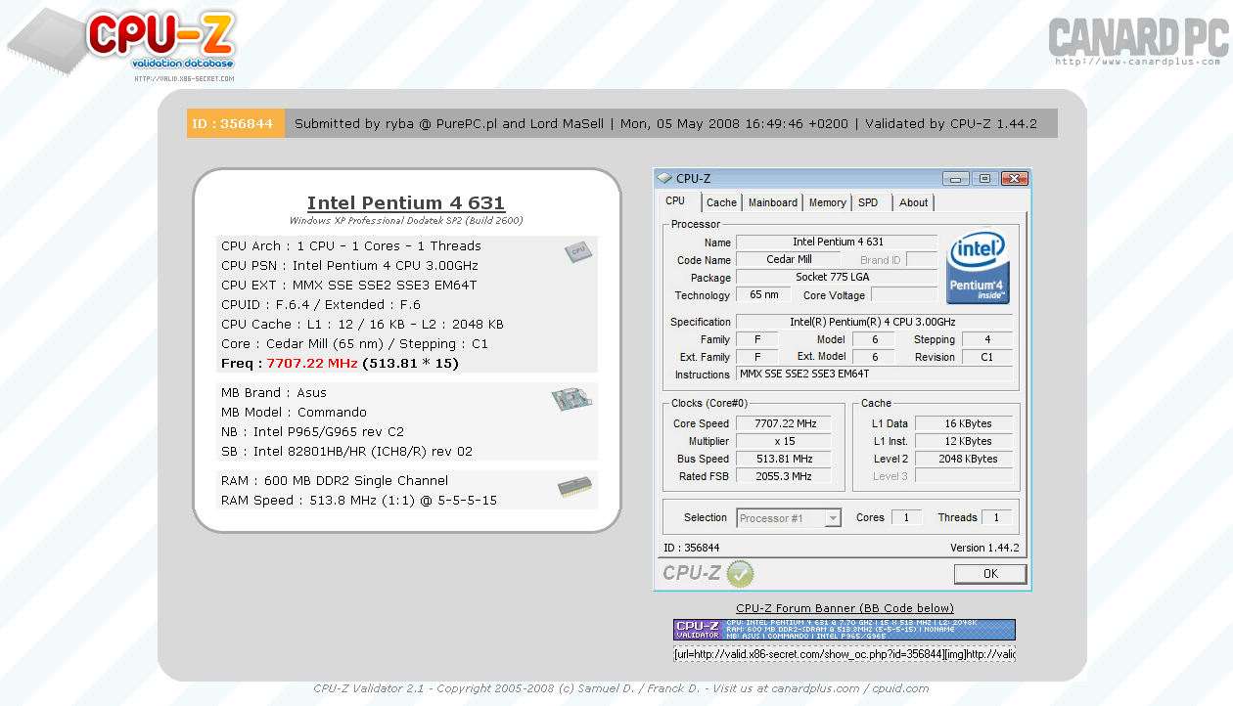The height and width of the screenshot is (706, 1233).
Task: Click the Intel Pentium 4 inside logo
Action: click(979, 267)
